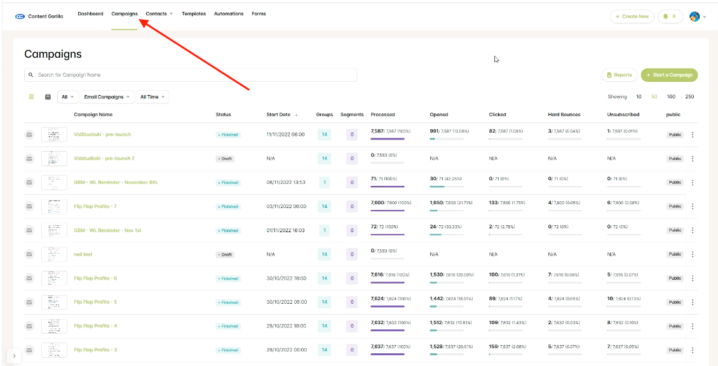Viewport: 718px width, 366px height.
Task: Click the Content Gorilla logo icon
Action: [x=20, y=16]
